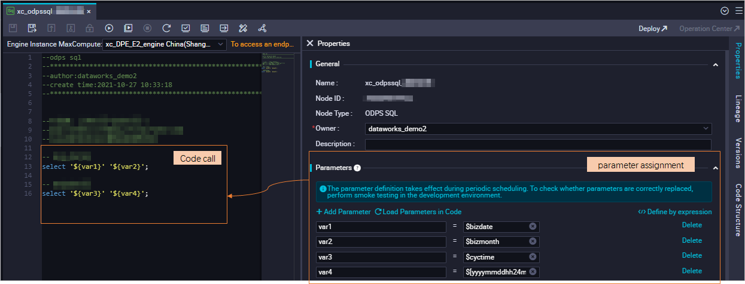
Task: Click the $cyctime value field
Action: pyautogui.click(x=501, y=257)
